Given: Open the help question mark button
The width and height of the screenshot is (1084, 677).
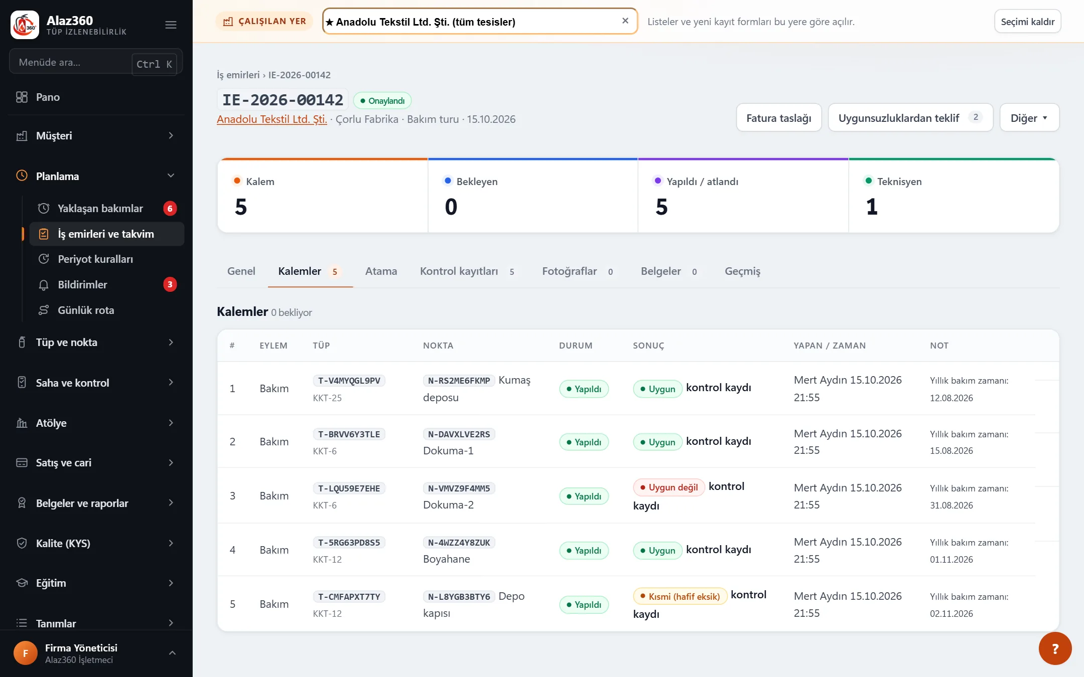Looking at the screenshot, I should coord(1055,648).
